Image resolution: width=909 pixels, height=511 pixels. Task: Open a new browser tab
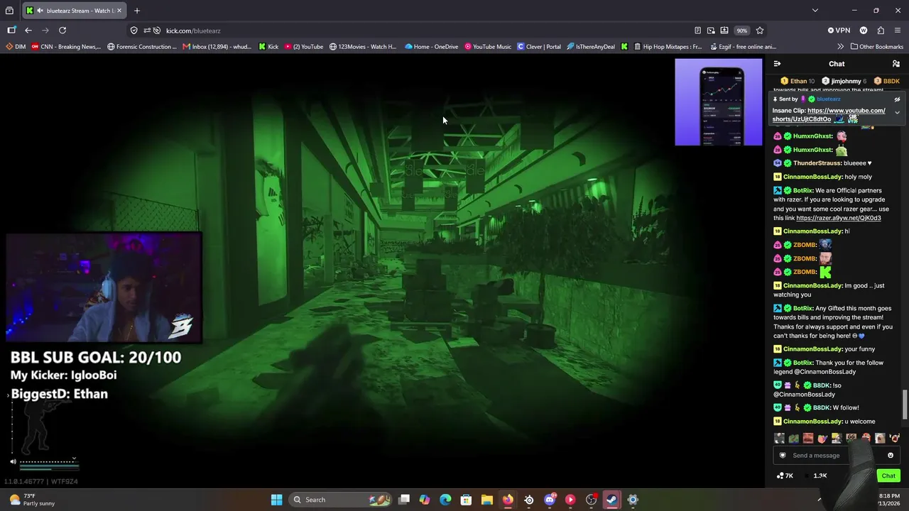point(137,11)
